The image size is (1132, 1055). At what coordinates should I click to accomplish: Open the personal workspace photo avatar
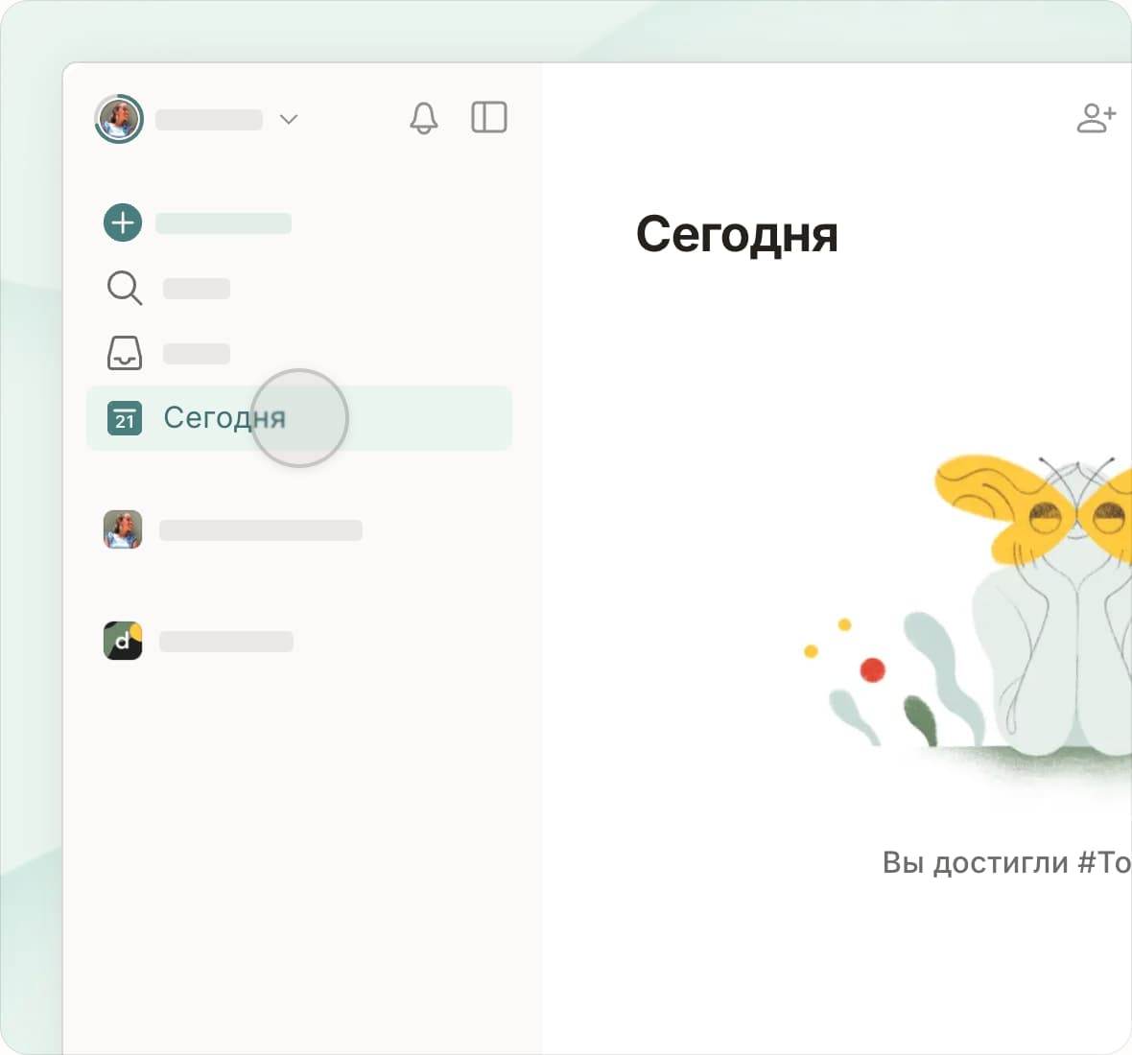[123, 529]
